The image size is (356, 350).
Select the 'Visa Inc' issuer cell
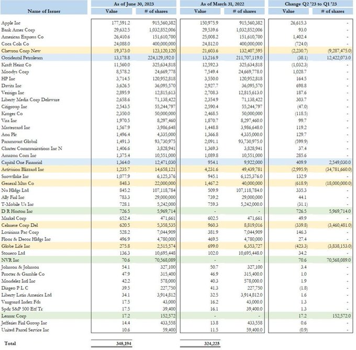point(9,121)
